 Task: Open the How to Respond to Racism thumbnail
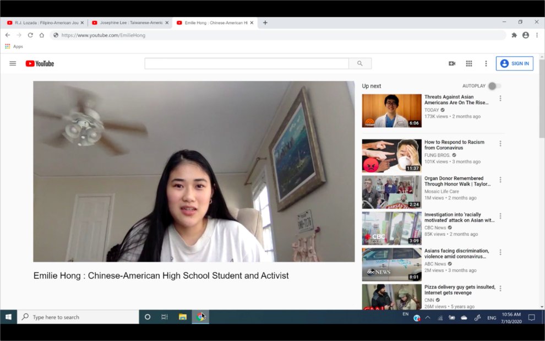392,156
